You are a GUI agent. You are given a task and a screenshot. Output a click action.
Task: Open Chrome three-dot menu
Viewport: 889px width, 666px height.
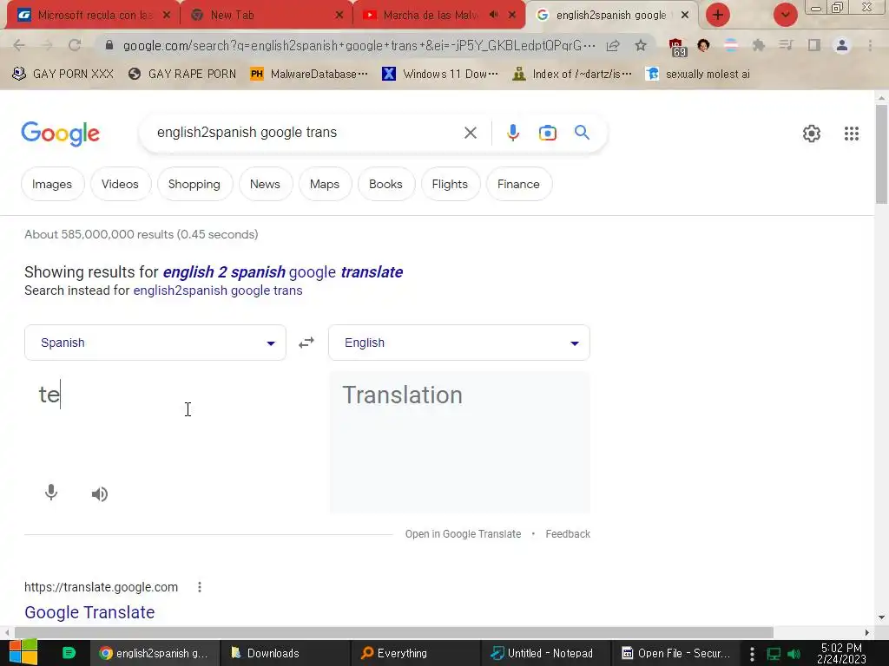pos(870,45)
